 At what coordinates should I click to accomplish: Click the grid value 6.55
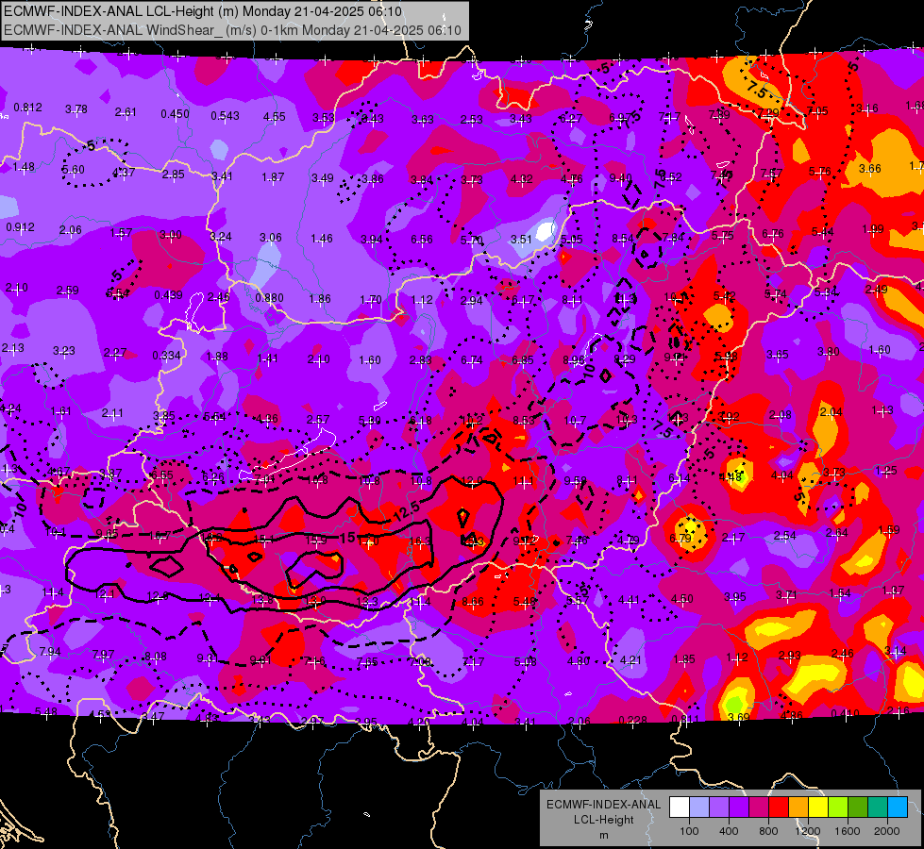click(x=162, y=474)
